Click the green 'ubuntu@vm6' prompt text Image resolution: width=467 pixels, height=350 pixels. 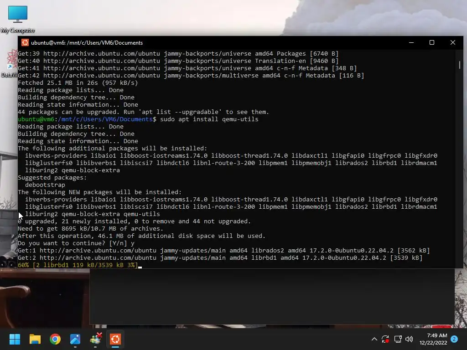coord(36,119)
